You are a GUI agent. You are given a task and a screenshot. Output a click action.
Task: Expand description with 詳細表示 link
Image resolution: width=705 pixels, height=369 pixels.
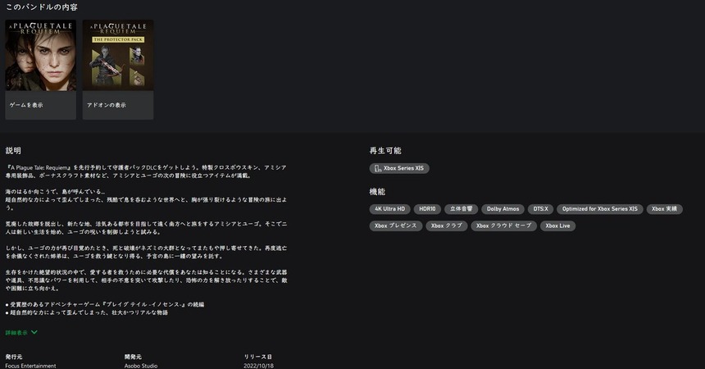16,333
